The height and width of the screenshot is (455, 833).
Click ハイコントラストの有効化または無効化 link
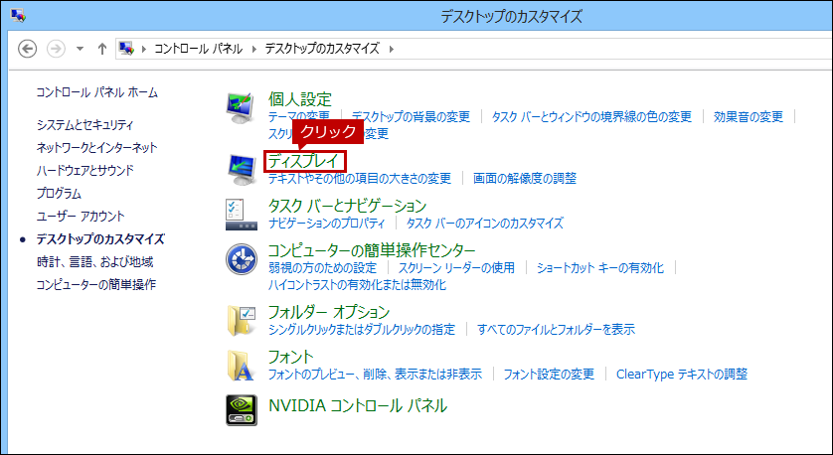pos(357,285)
